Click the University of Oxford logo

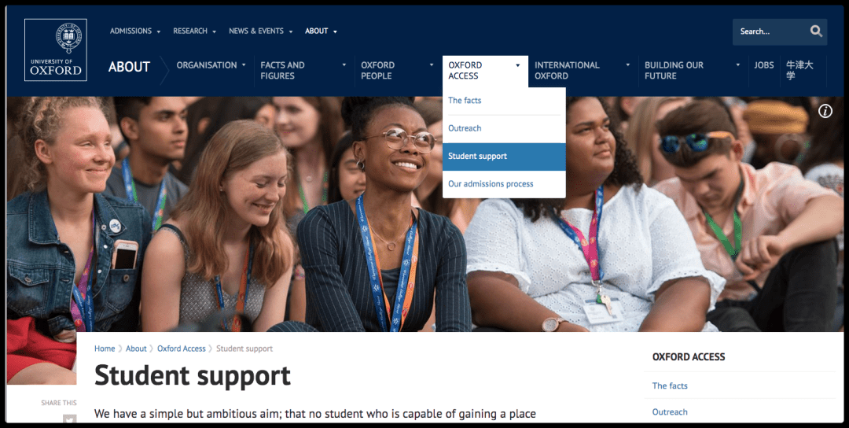pos(56,50)
